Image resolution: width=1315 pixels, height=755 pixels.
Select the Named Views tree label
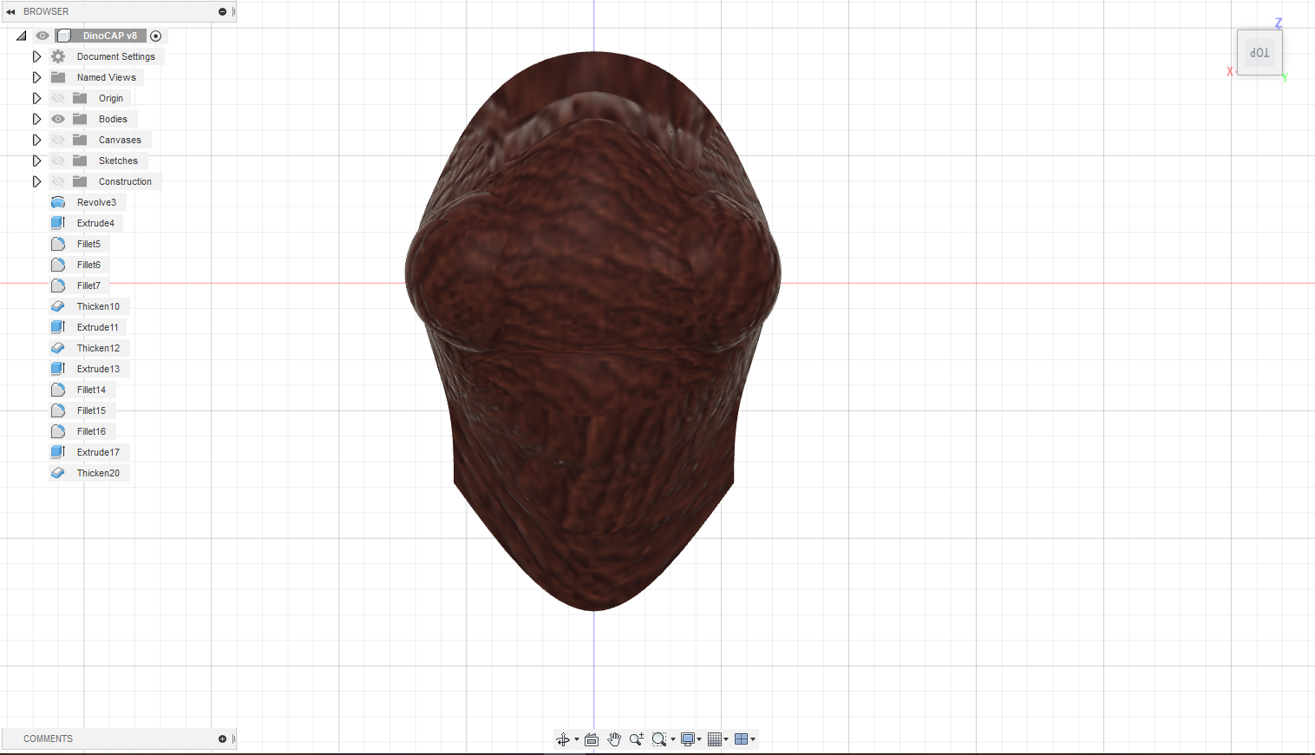click(x=107, y=77)
